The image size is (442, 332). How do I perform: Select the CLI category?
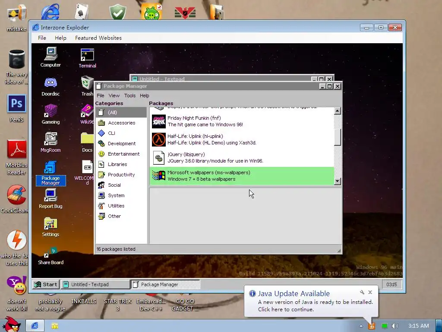(x=121, y=133)
